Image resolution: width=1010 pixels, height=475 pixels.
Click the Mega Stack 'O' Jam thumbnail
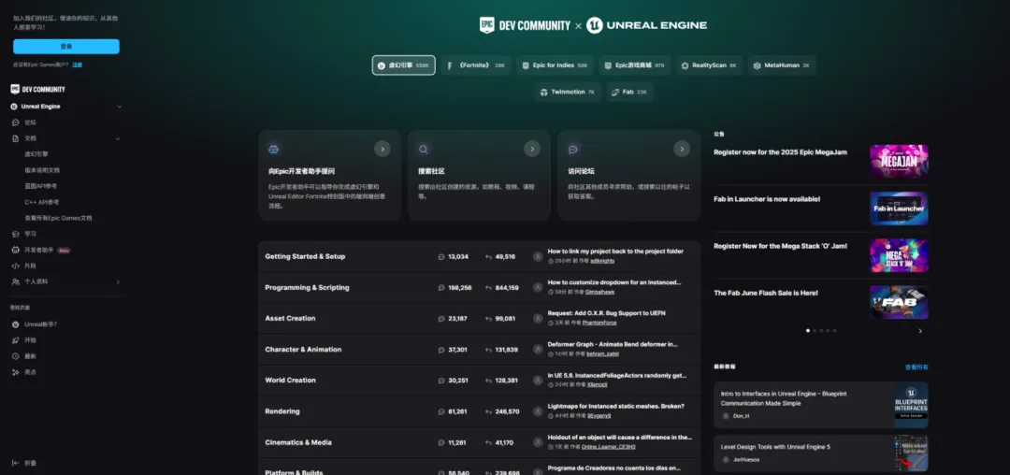[899, 255]
